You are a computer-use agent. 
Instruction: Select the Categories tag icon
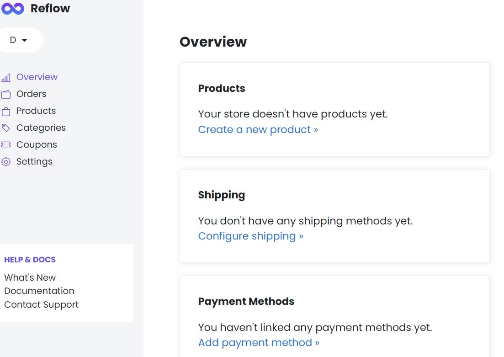6,128
